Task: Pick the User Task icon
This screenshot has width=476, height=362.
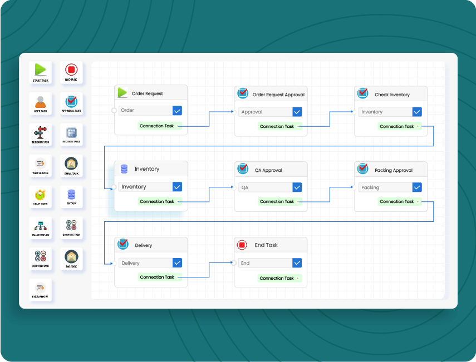Action: pos(40,102)
